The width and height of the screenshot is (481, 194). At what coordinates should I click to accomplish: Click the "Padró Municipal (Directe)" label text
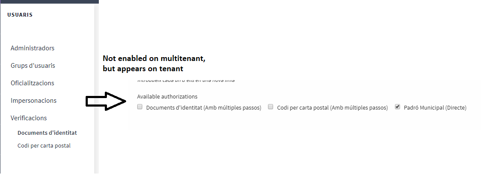[x=435, y=108]
